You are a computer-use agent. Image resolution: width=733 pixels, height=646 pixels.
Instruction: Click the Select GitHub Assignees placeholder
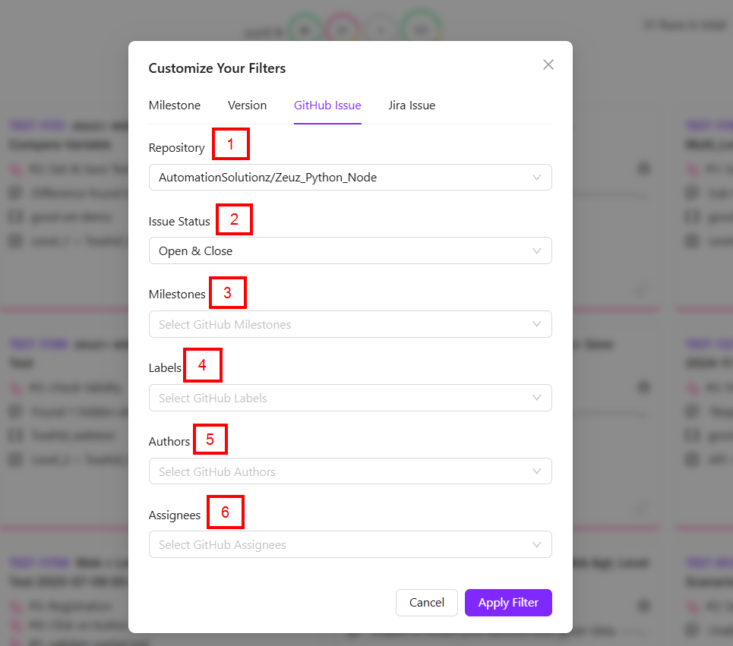223,545
